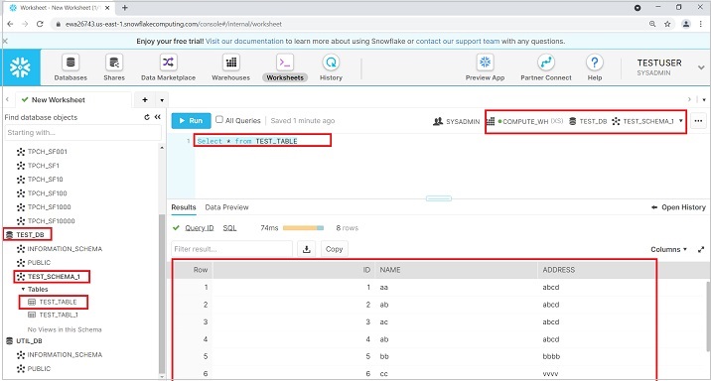711x381 pixels.
Task: Refresh database objects list
Action: tap(147, 117)
